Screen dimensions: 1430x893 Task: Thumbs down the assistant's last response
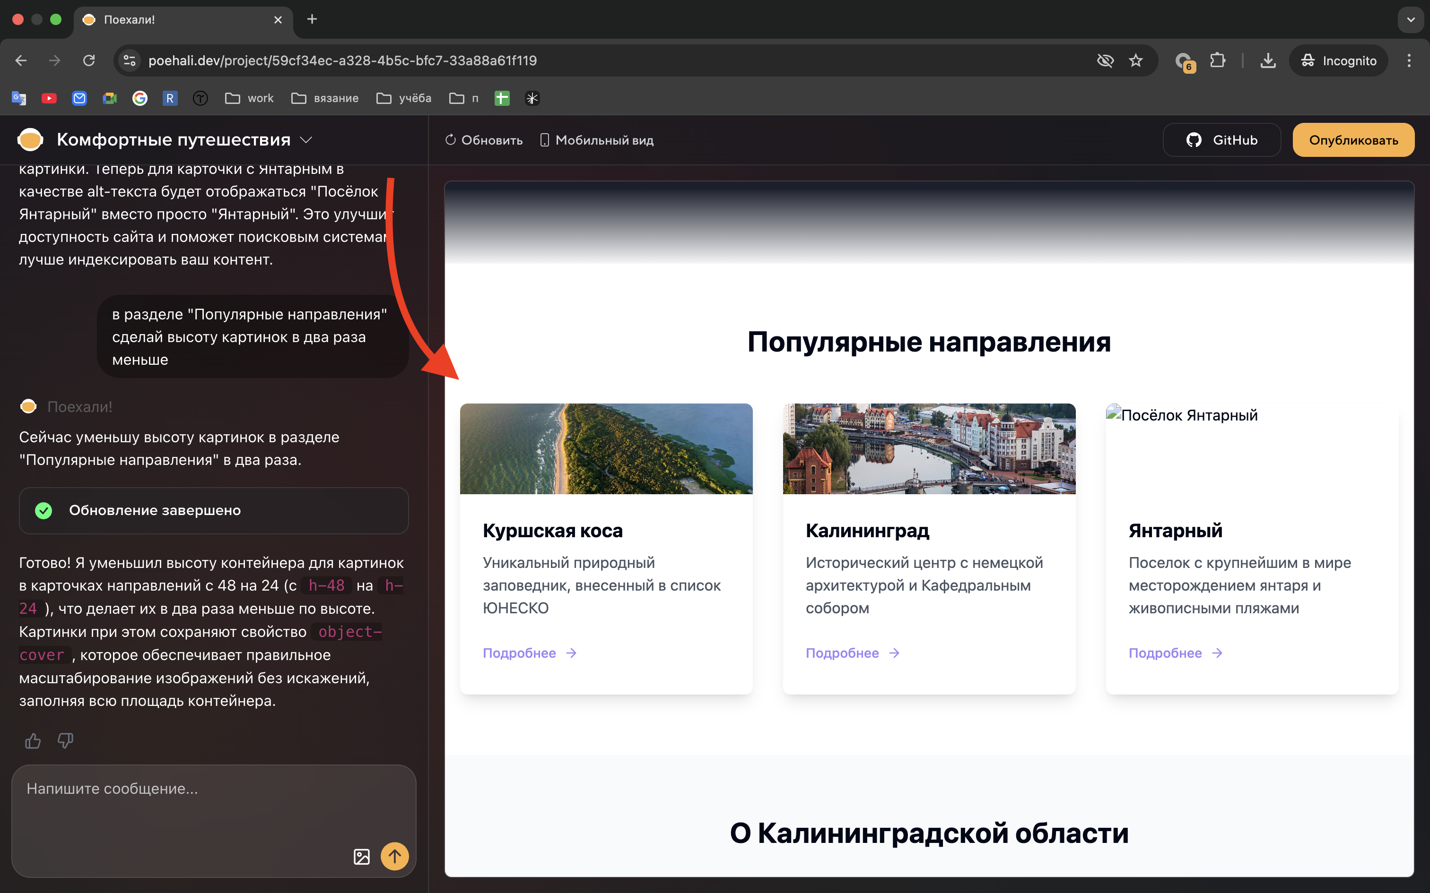click(x=65, y=741)
